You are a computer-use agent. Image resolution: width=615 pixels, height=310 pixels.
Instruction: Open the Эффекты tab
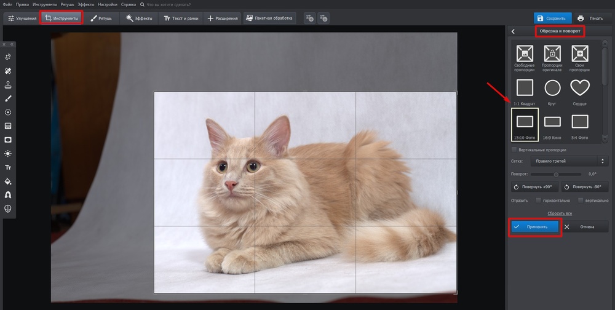[x=138, y=18]
